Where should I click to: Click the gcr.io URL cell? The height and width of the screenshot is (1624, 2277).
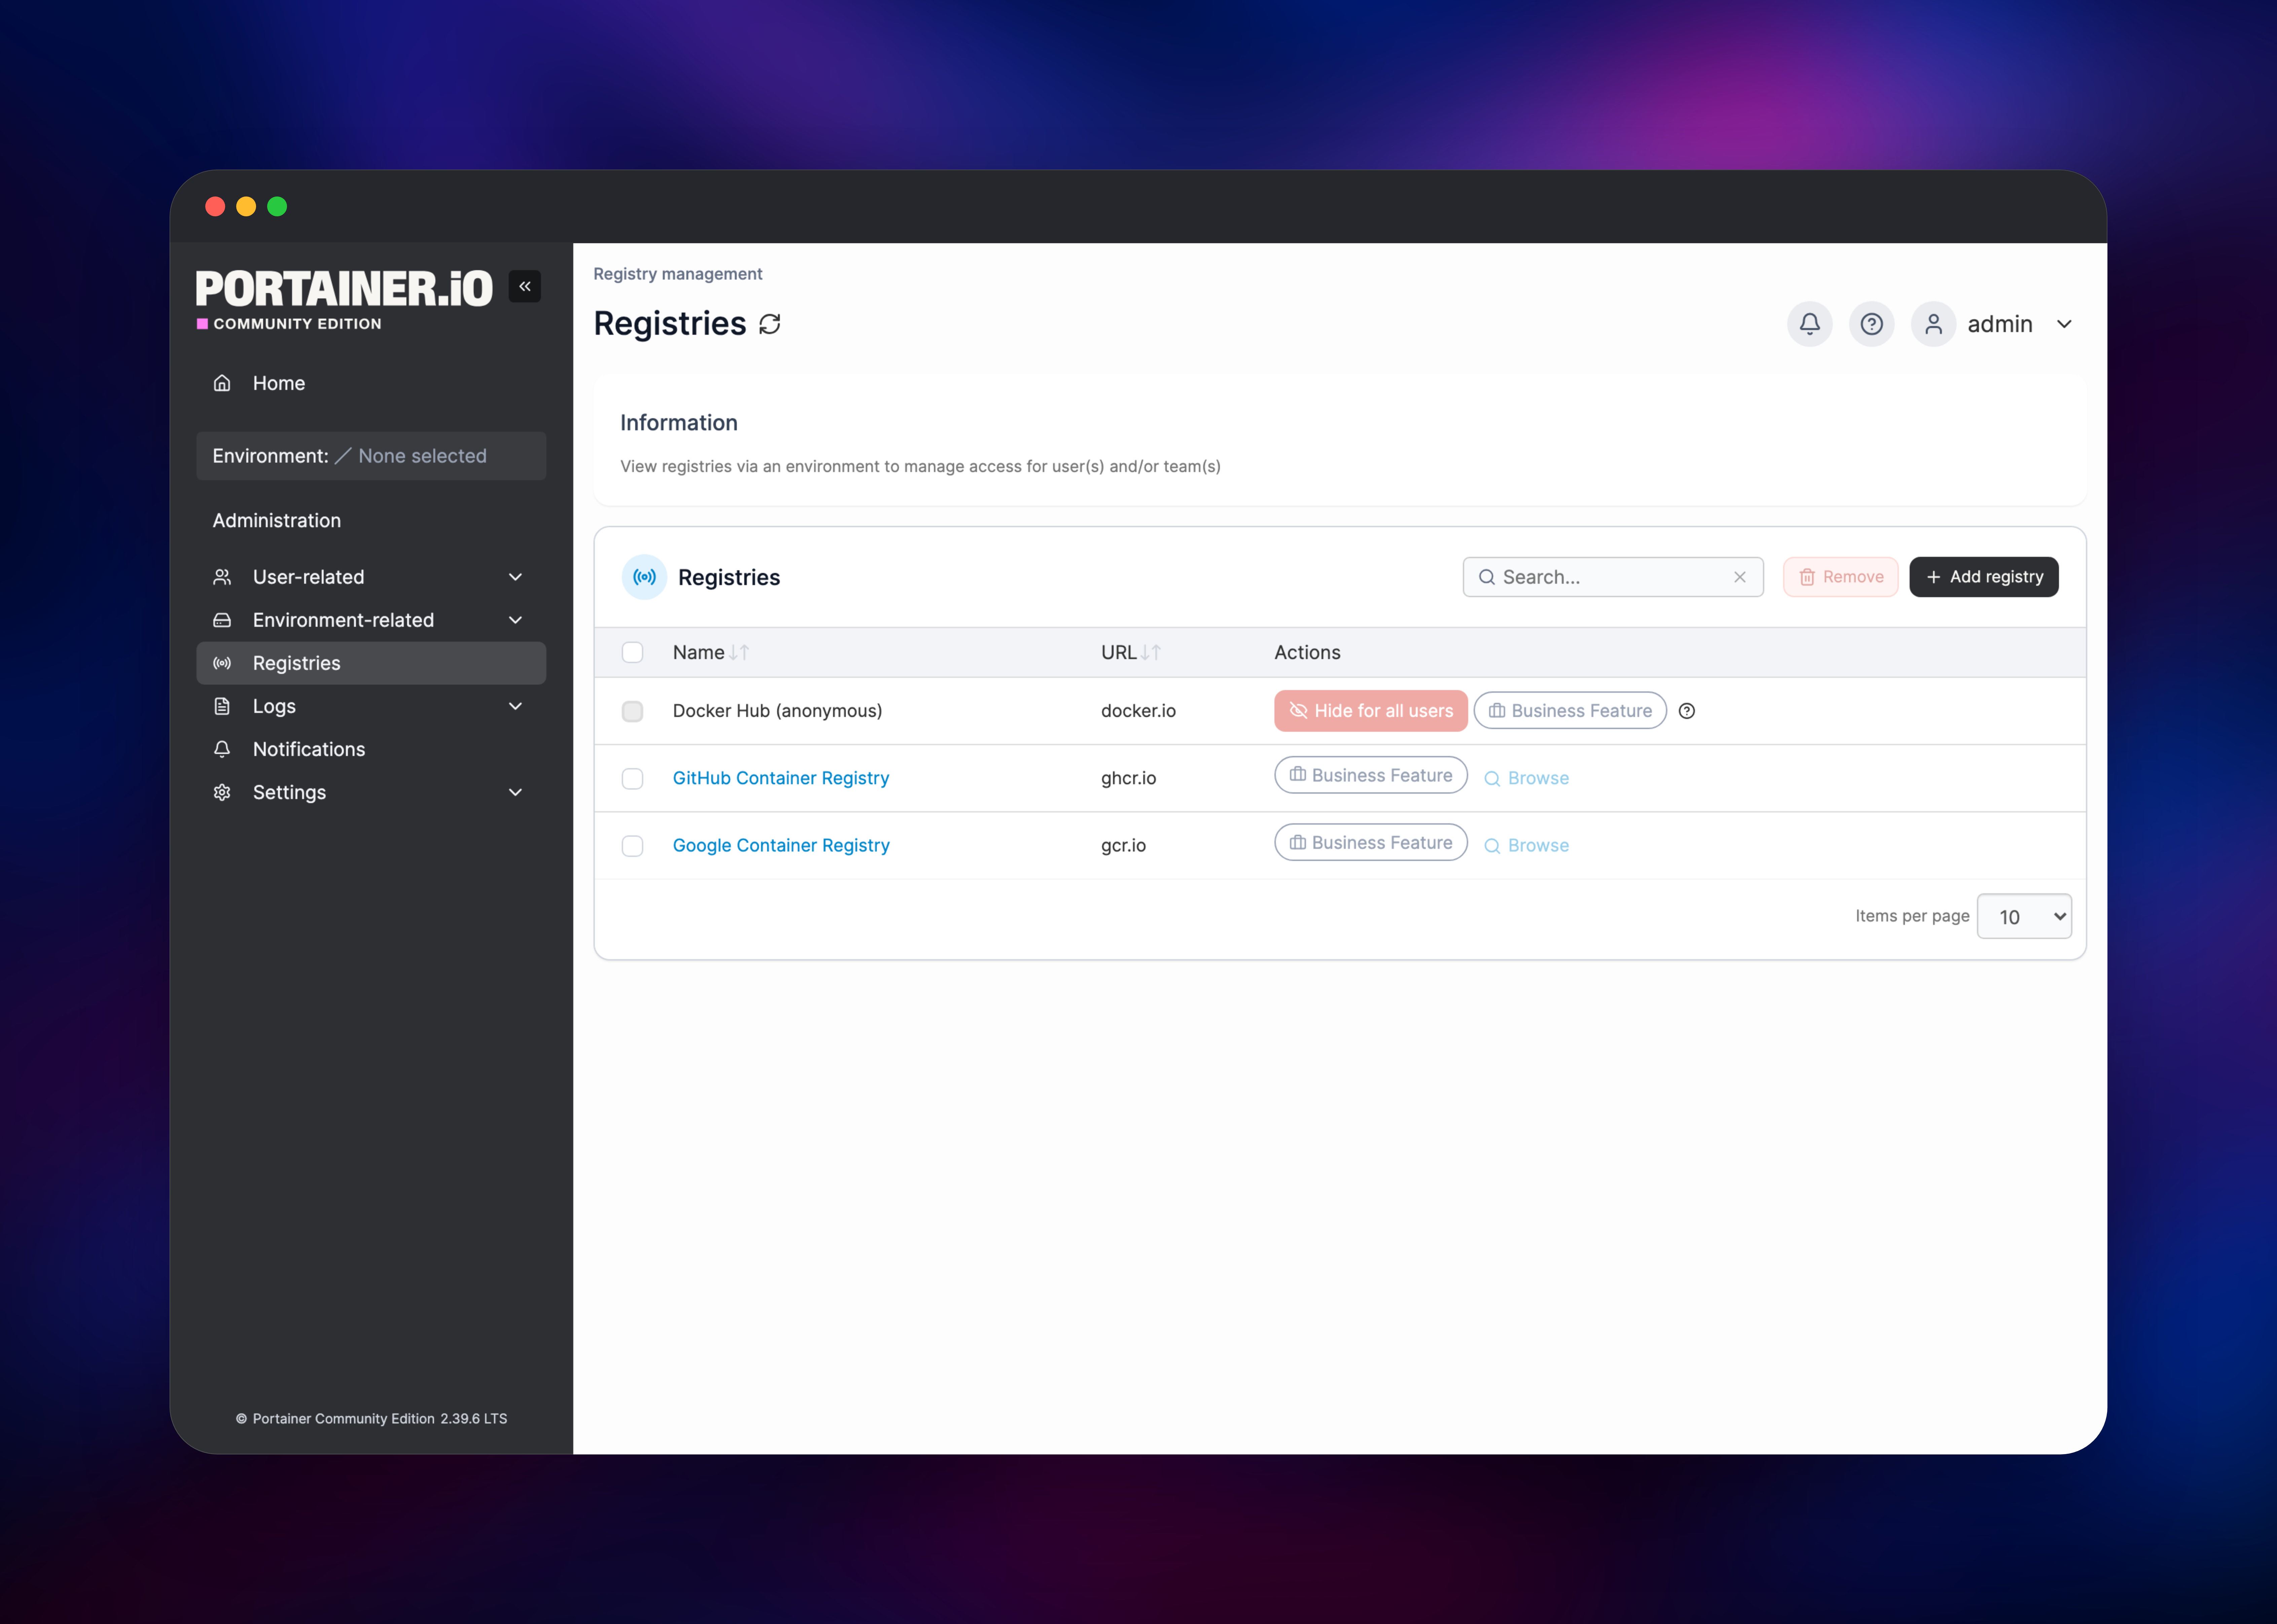1123,846
